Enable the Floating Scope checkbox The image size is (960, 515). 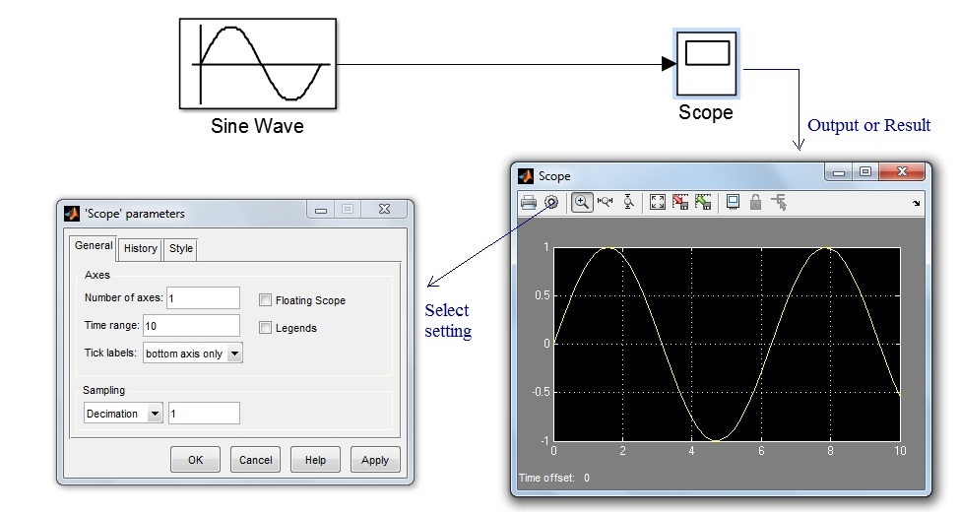click(266, 300)
